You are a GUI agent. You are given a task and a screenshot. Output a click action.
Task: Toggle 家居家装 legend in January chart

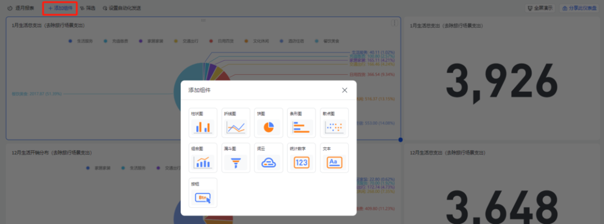tap(151, 41)
